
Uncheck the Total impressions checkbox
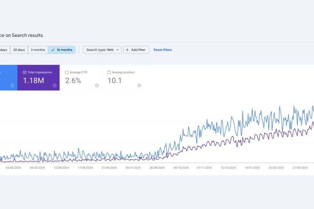24,72
